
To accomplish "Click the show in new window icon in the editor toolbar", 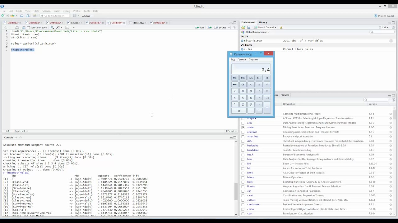I will 17,28.
